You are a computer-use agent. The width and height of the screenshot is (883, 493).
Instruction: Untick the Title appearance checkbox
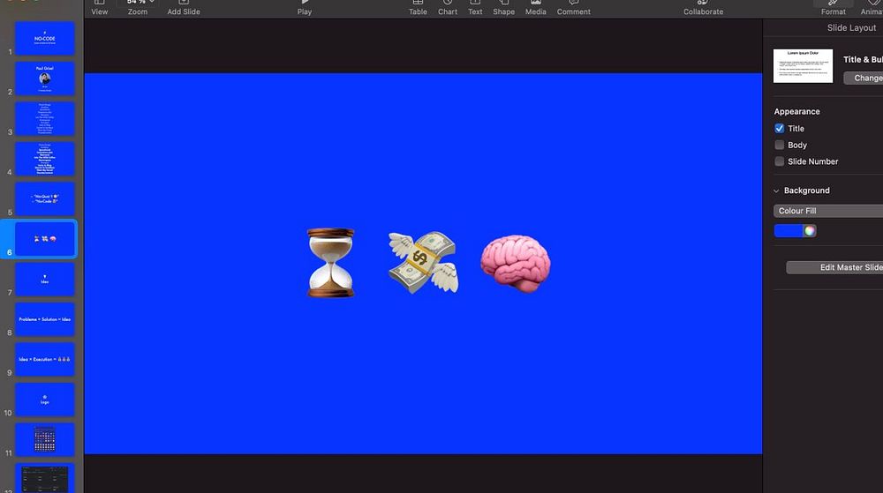(780, 129)
